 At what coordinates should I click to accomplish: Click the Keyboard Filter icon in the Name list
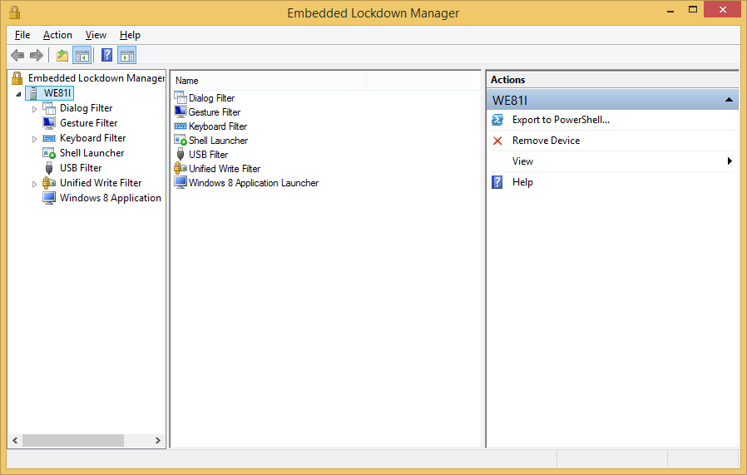[181, 126]
